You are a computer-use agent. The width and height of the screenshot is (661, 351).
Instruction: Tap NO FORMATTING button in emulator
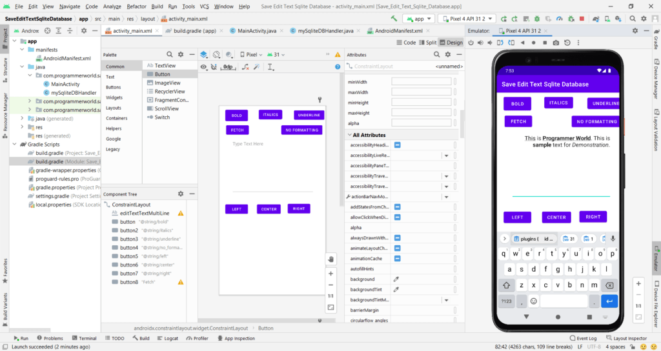click(x=596, y=121)
